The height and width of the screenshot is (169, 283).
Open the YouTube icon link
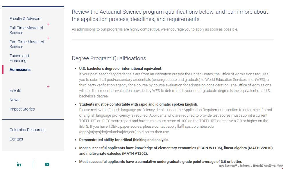[47, 164]
